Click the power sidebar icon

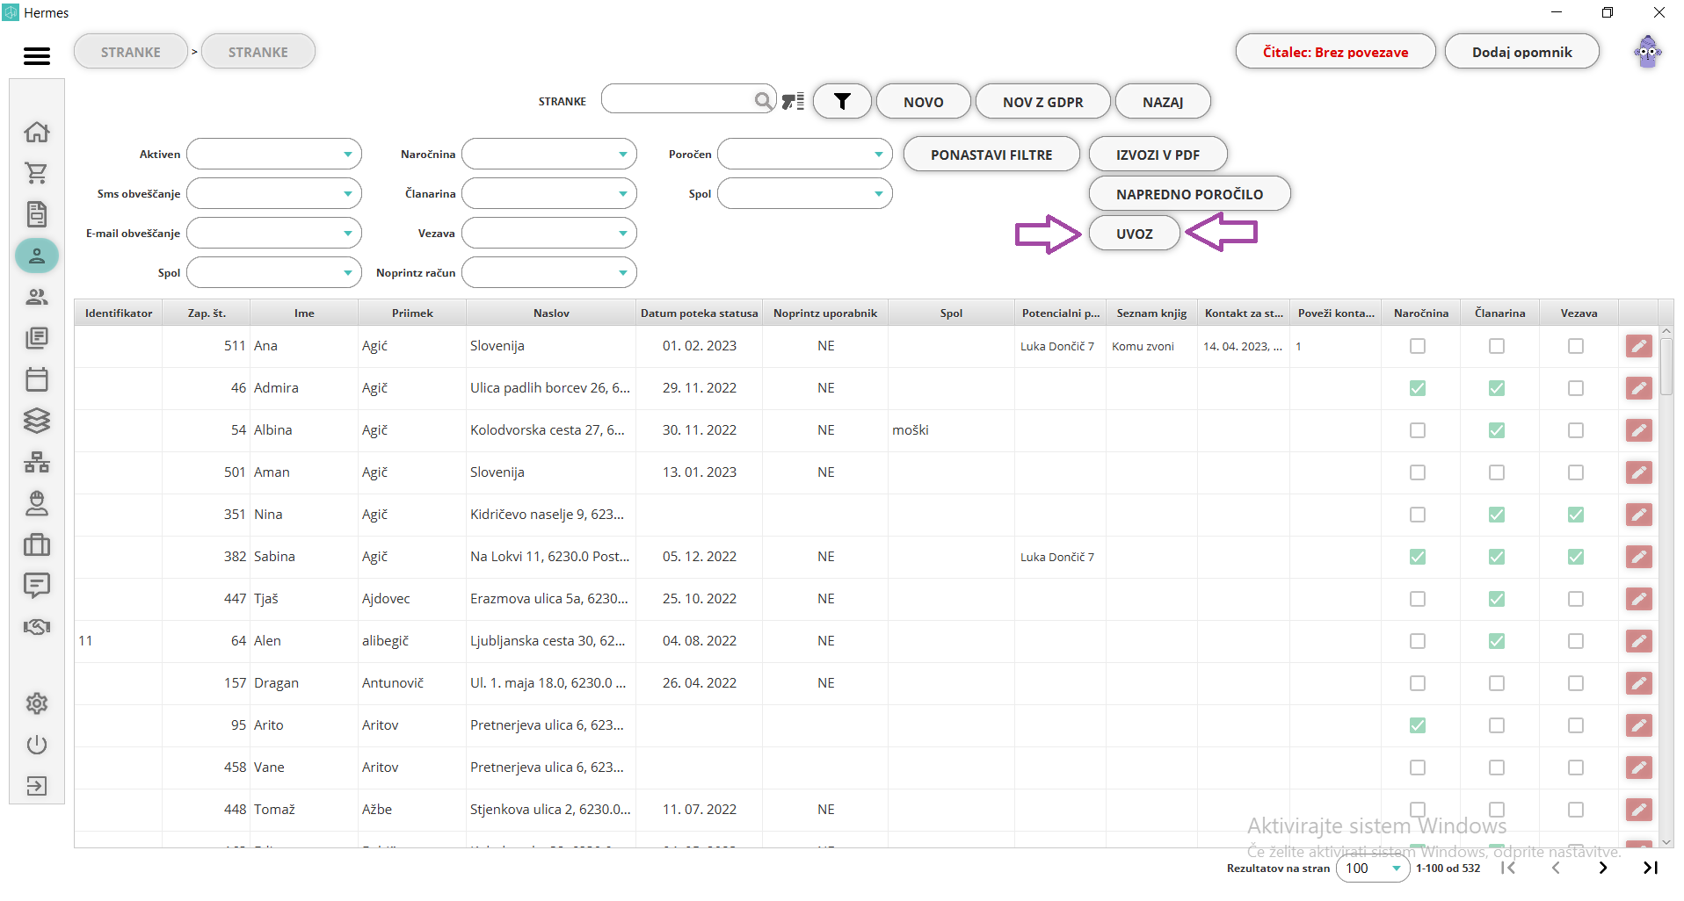coord(37,745)
